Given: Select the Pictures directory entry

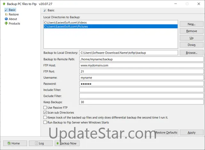Looking at the screenshot, I should pos(111,26).
